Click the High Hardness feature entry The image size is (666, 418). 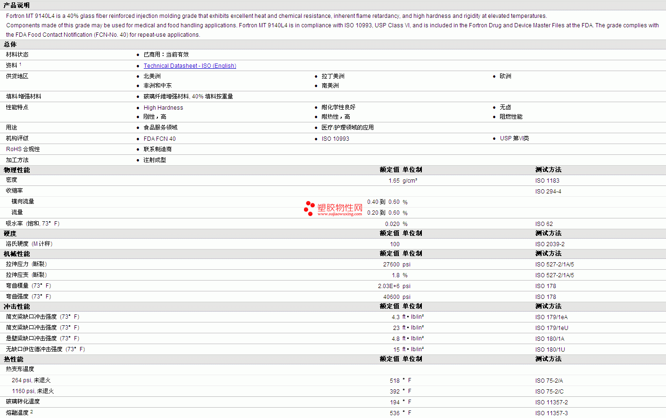click(x=163, y=108)
